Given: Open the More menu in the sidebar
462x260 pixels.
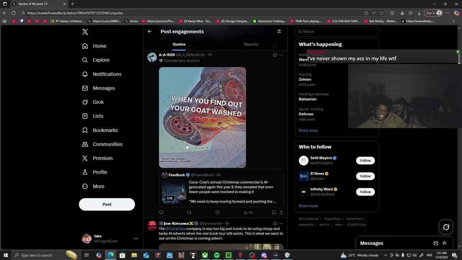Looking at the screenshot, I should pyautogui.click(x=93, y=186).
